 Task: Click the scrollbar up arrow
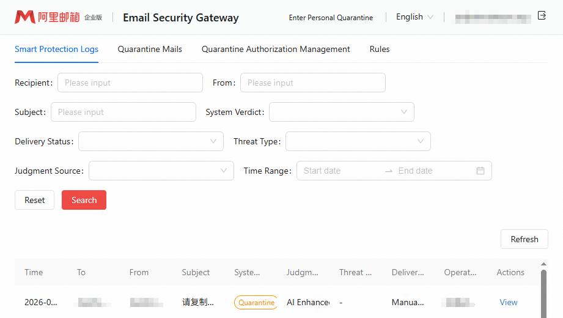543,264
